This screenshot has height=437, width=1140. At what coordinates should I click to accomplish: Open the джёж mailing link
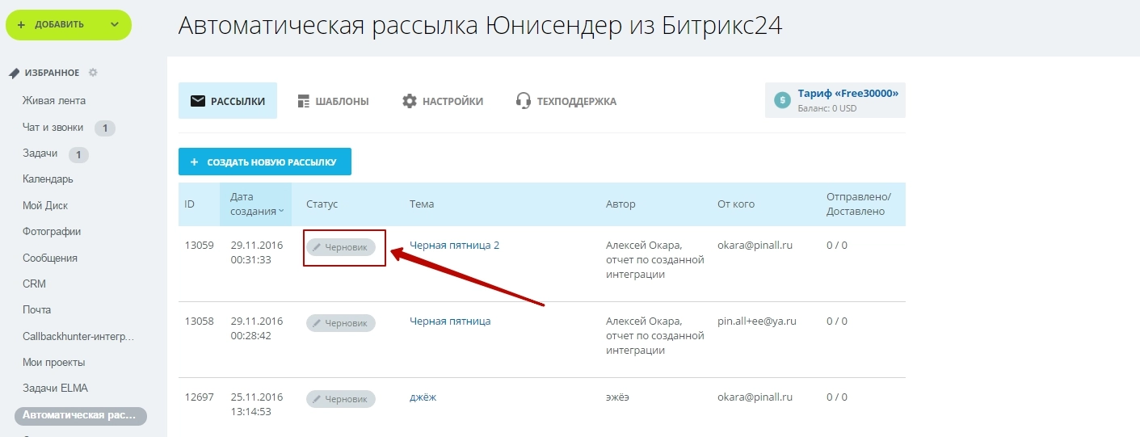[x=423, y=397]
